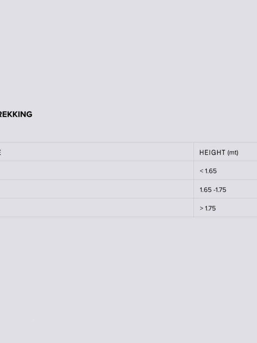Click the number 1.75 in the last row
The width and height of the screenshot is (257, 343).
(210, 208)
